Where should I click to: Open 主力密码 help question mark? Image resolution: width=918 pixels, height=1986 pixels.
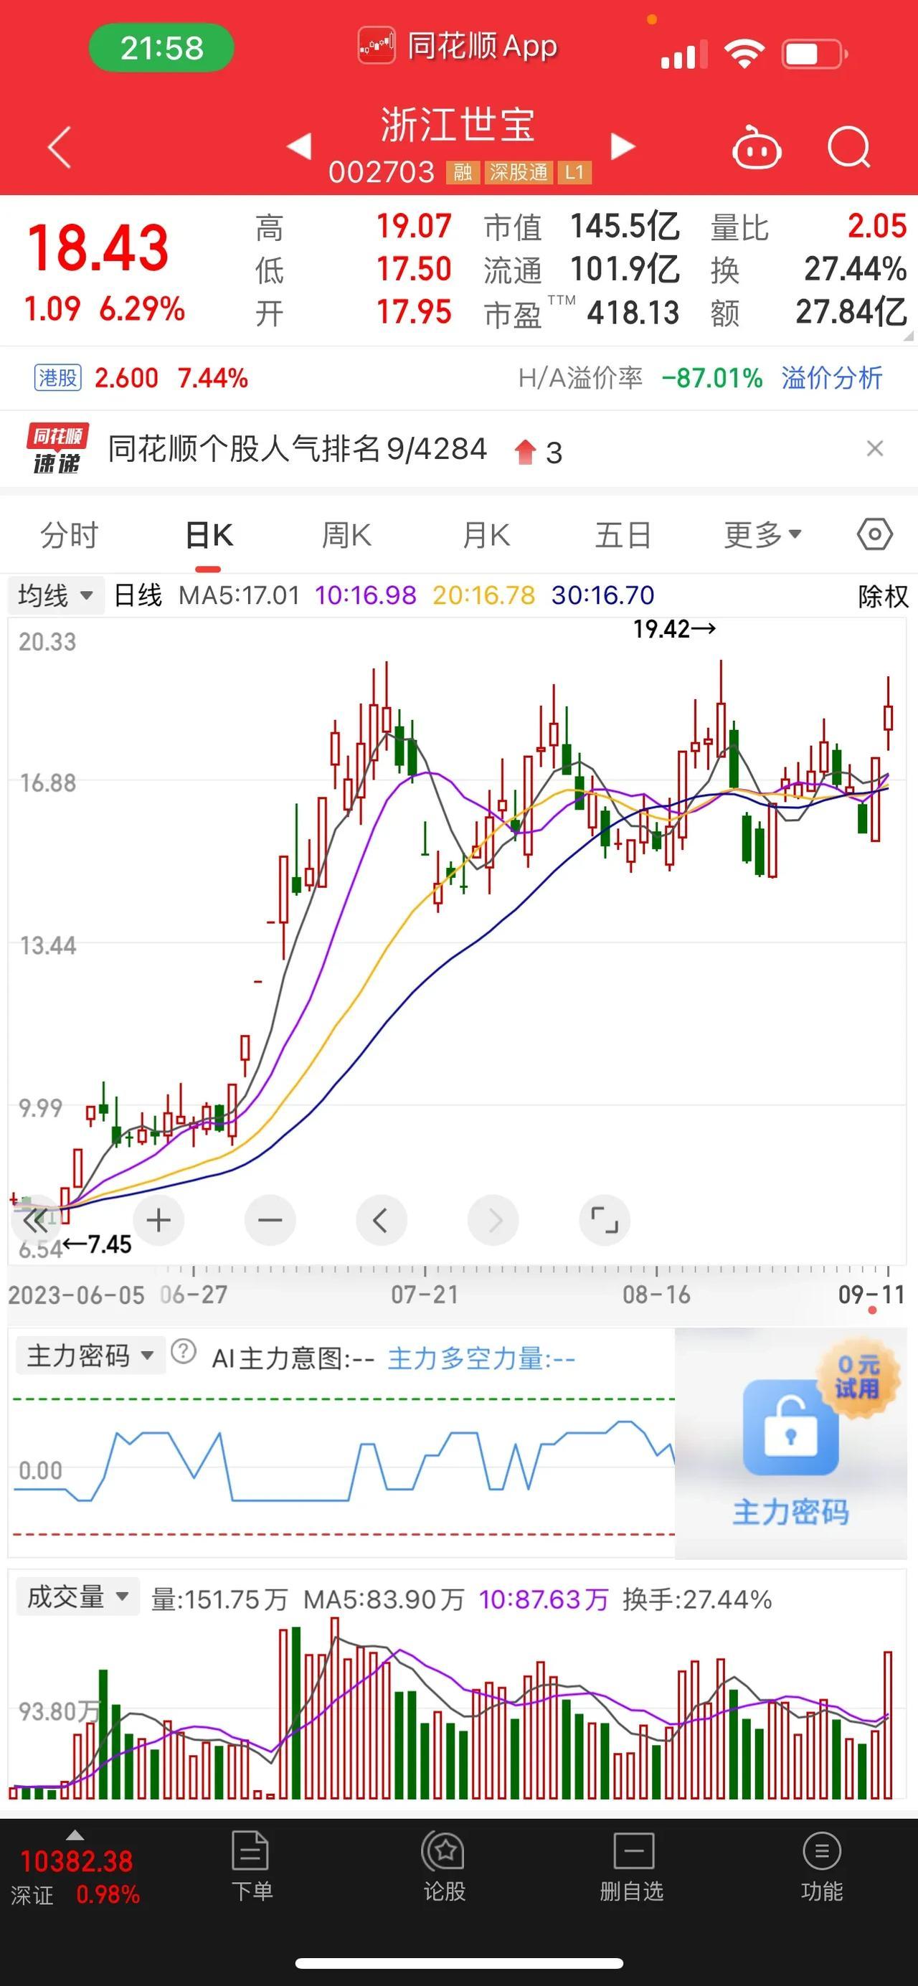tap(184, 1351)
